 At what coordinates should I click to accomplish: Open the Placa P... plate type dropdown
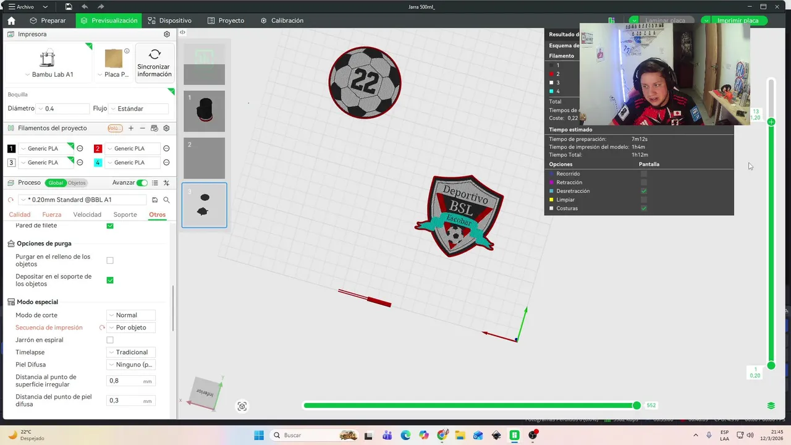[113, 74]
